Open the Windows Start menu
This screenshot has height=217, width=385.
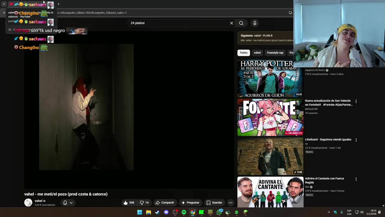[x=140, y=212]
